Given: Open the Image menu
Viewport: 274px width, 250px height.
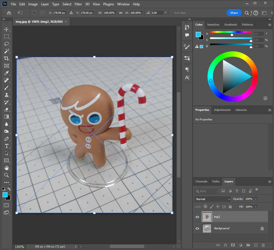Looking at the screenshot, I should (x=33, y=4).
